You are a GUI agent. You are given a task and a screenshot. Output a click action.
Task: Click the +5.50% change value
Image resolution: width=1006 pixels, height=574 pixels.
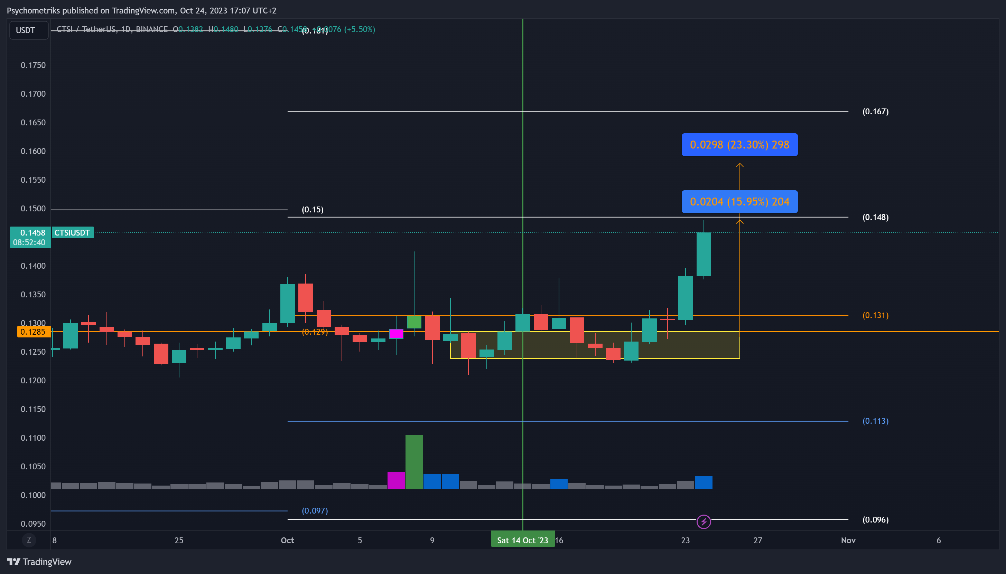click(360, 29)
